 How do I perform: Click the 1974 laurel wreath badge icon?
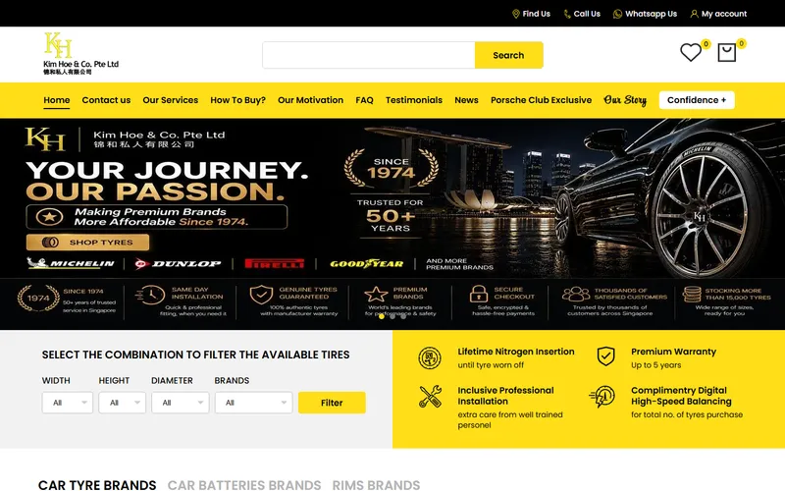pyautogui.click(x=38, y=299)
